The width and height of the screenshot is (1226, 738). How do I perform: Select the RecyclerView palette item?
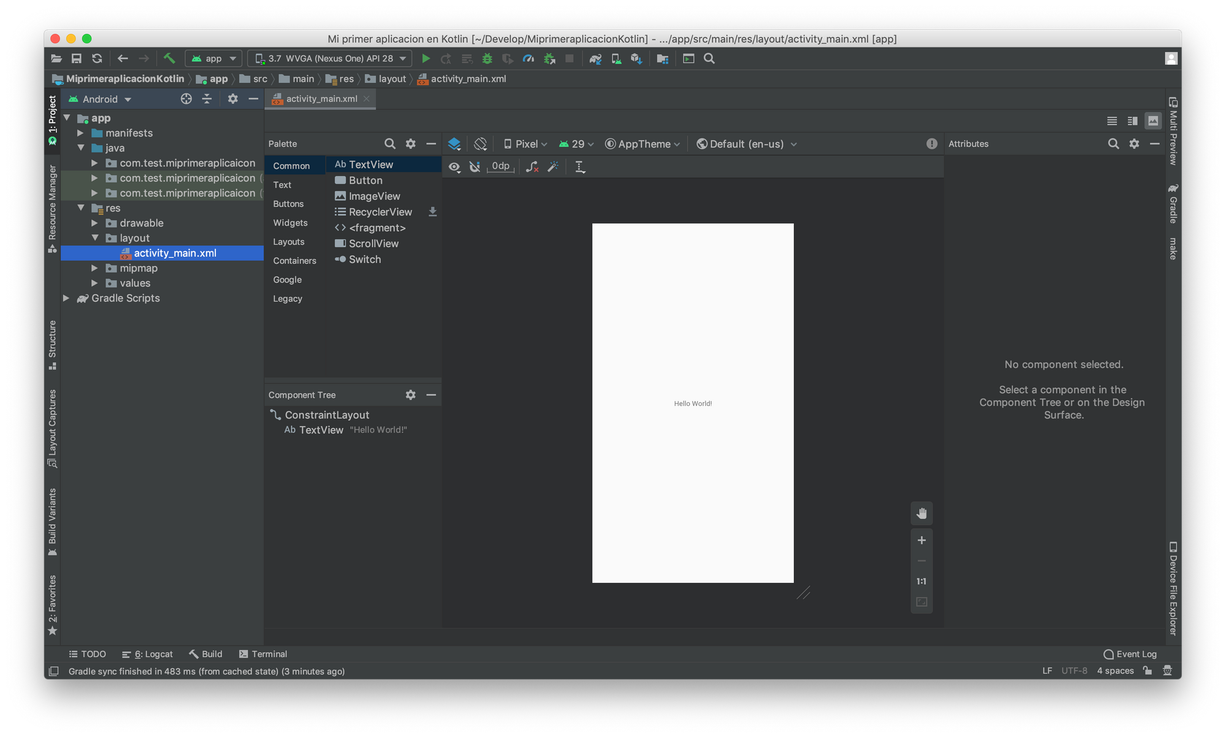pyautogui.click(x=380, y=212)
